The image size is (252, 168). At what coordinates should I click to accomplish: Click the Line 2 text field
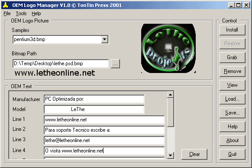[x=104, y=130]
